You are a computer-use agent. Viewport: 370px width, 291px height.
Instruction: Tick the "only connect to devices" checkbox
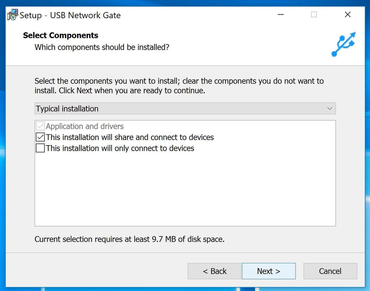tap(40, 148)
